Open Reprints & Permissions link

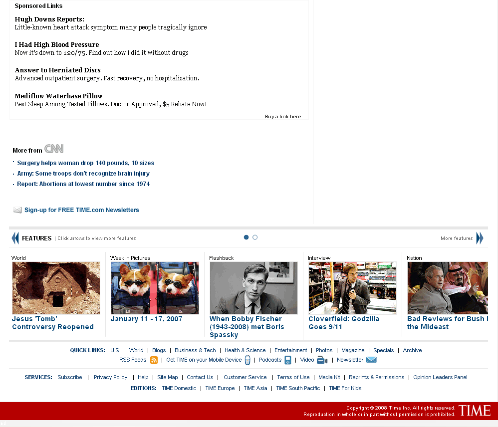[x=376, y=377]
